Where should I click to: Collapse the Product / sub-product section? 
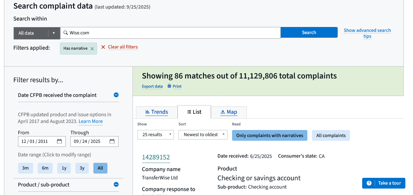(x=116, y=185)
